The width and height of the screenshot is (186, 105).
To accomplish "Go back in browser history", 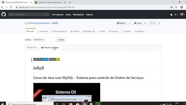I will click(x=2, y=7).
